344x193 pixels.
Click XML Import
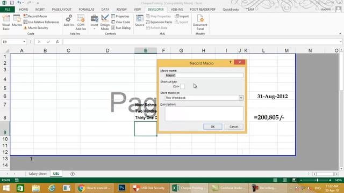(x=182, y=16)
